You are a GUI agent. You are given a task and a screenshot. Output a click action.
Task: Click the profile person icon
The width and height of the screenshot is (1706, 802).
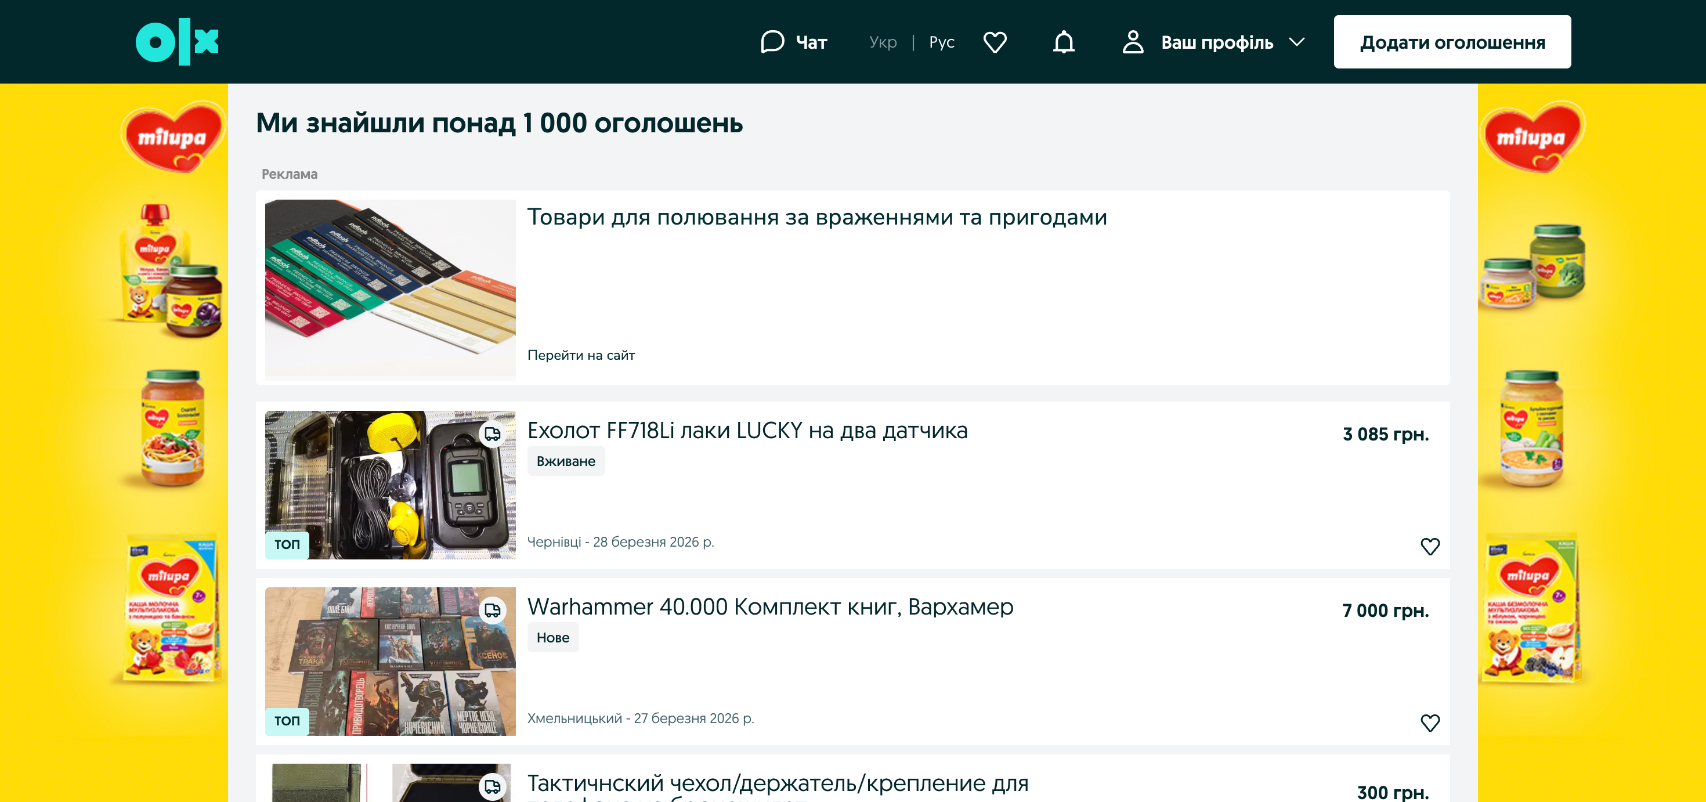tap(1133, 42)
